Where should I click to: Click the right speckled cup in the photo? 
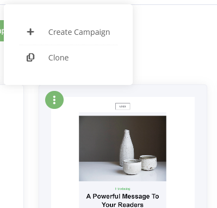click(148, 162)
